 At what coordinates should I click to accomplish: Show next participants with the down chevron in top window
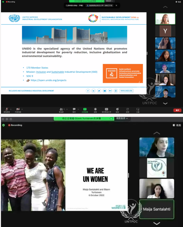165,103
